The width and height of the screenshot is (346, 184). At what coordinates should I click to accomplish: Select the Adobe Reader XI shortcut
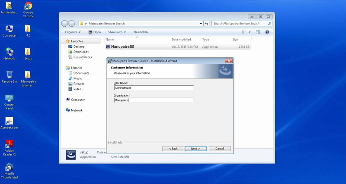[9, 148]
